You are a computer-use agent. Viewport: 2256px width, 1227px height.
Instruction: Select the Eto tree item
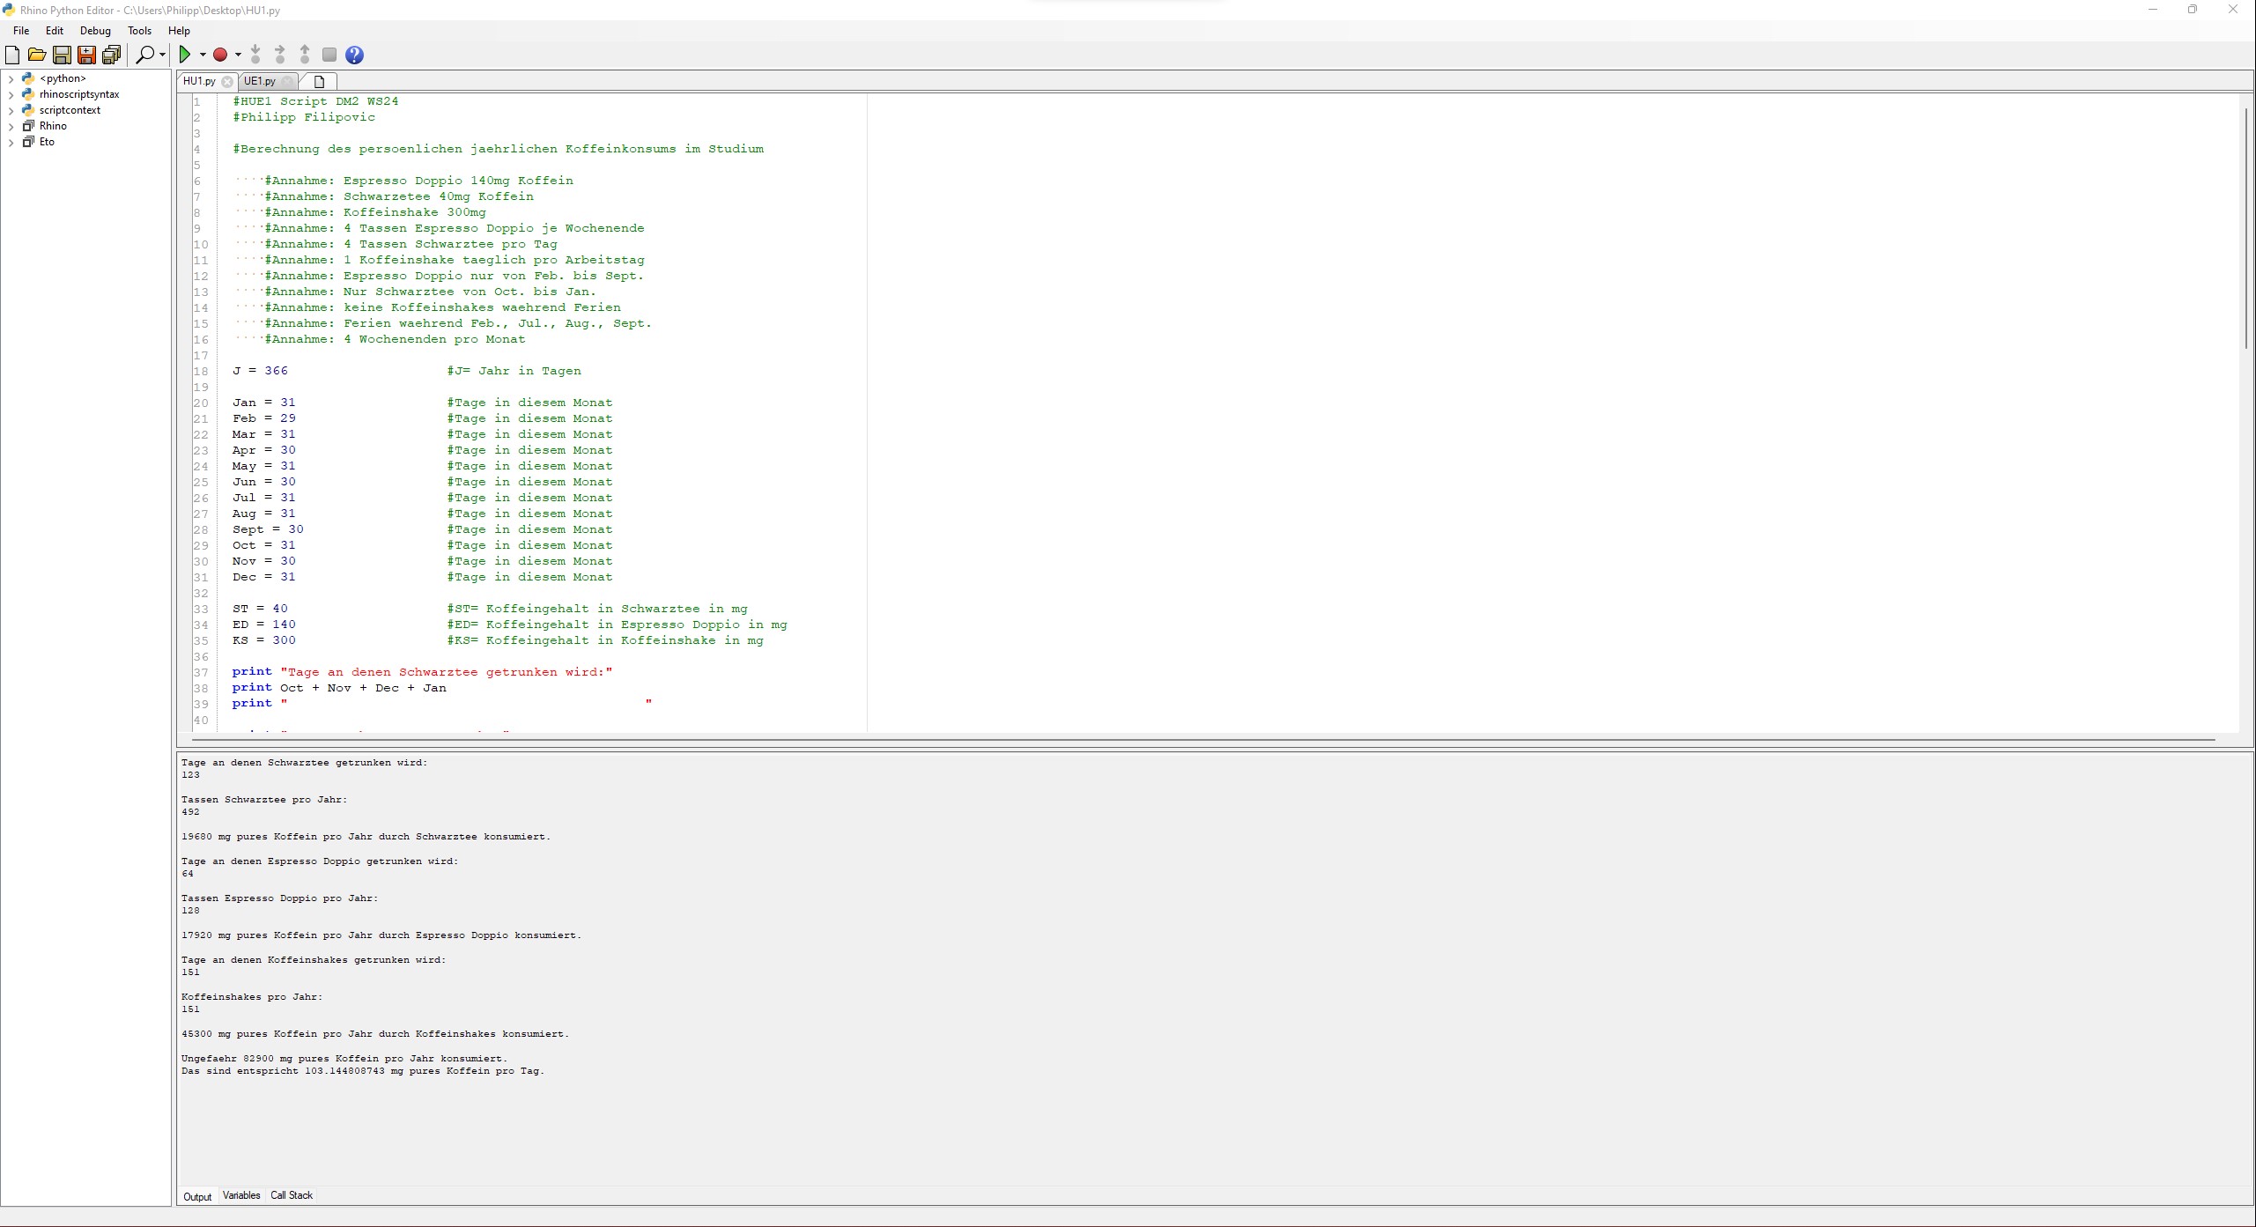coord(46,142)
